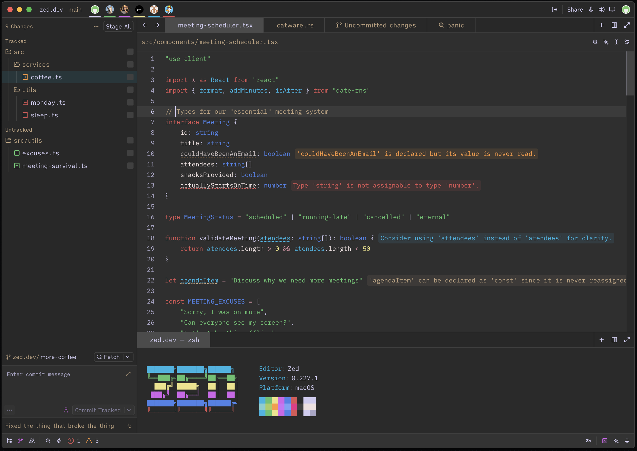
Task: Toggle speaker audio icon in title bar
Action: coord(601,9)
